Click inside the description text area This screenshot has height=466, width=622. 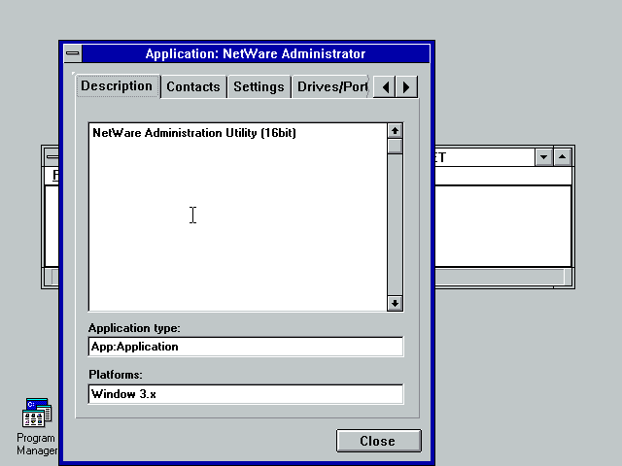pos(238,217)
